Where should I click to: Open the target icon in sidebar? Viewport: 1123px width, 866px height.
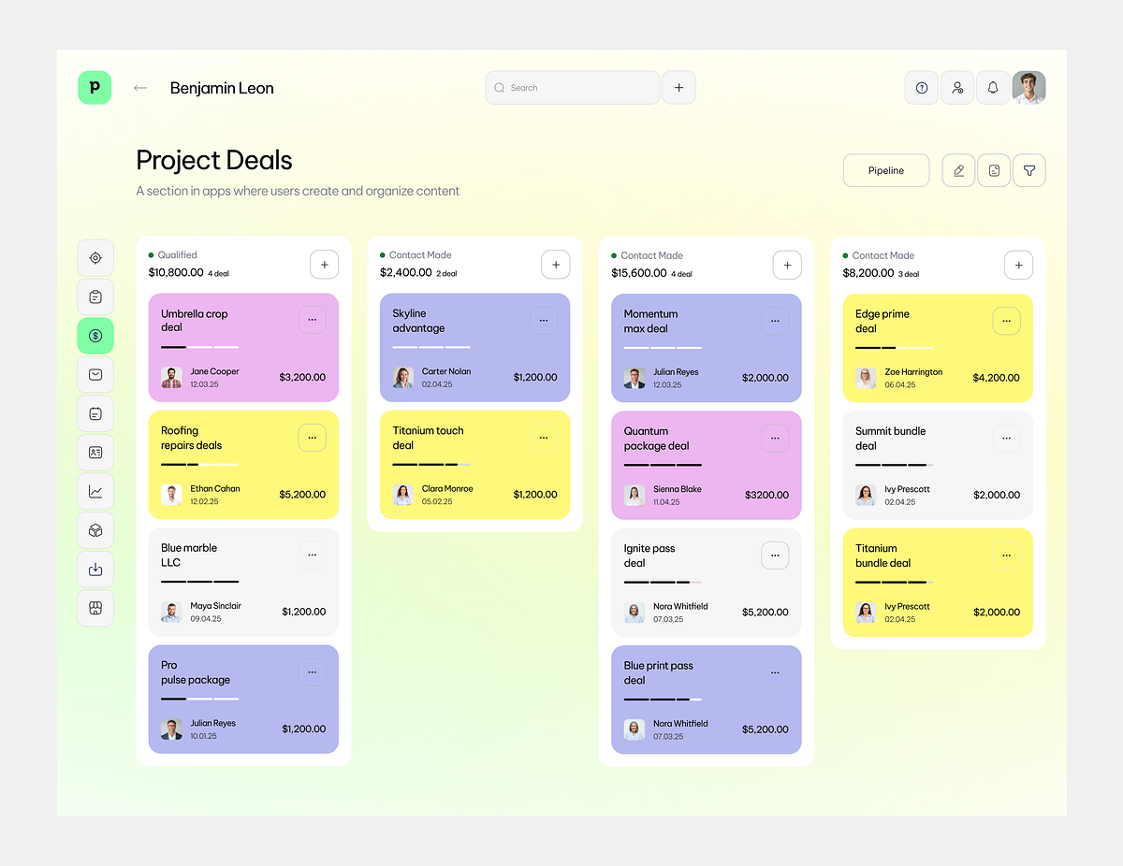tap(95, 258)
